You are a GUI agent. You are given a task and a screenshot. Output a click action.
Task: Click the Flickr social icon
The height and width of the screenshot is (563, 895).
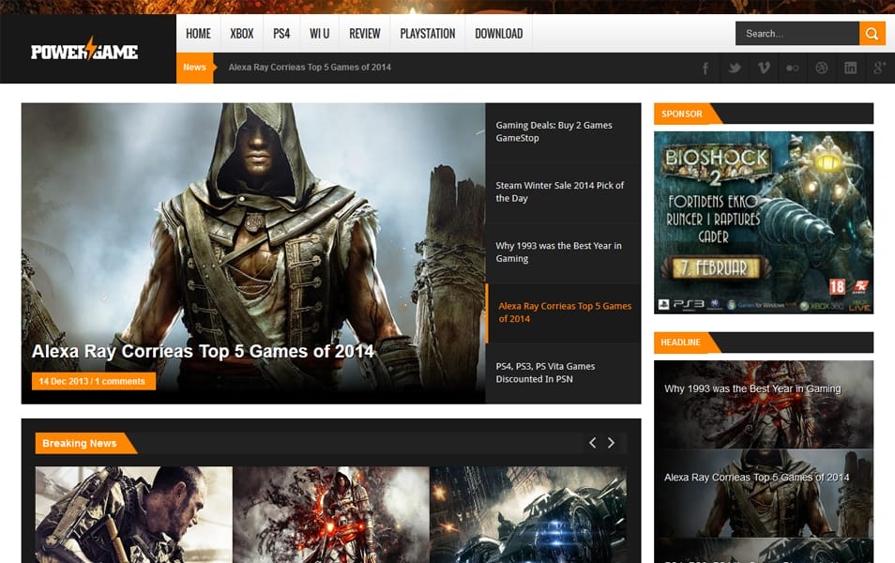point(792,68)
